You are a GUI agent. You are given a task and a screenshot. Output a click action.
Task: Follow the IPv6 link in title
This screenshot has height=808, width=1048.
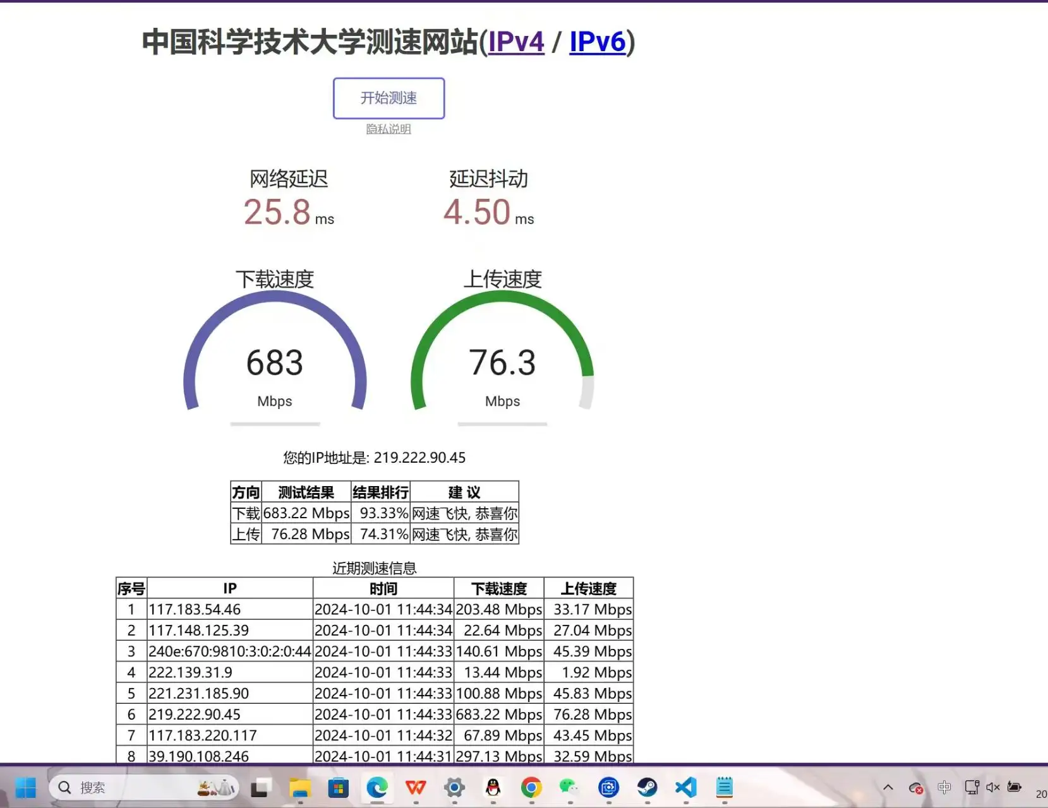(x=598, y=42)
